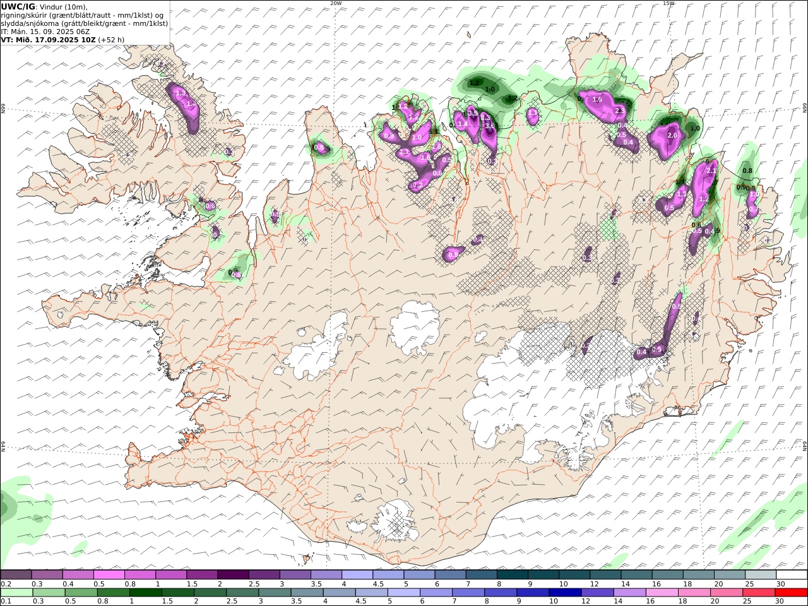Image resolution: width=808 pixels, height=606 pixels.
Task: Pick the purple 12 swatch in lower legend row
Action: point(597,592)
